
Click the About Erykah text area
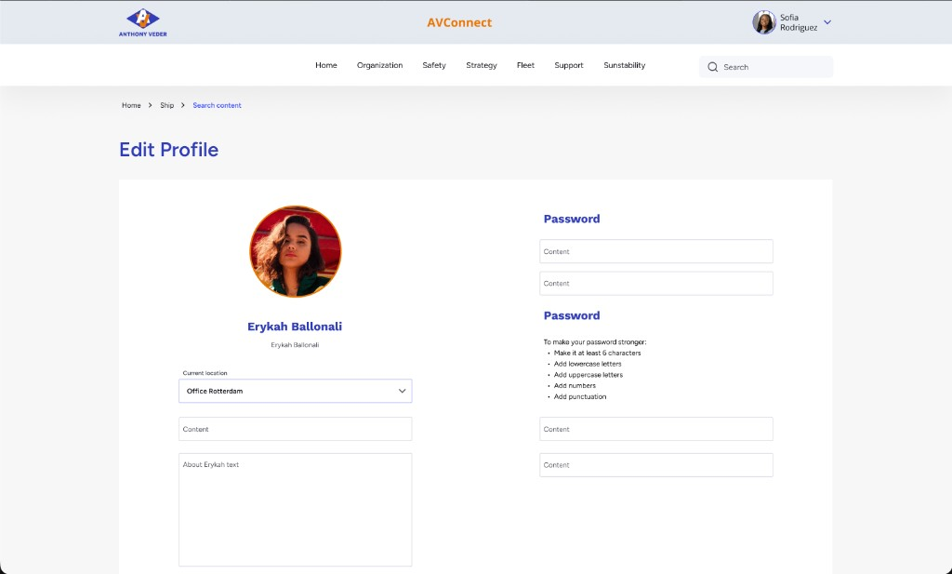coord(295,510)
